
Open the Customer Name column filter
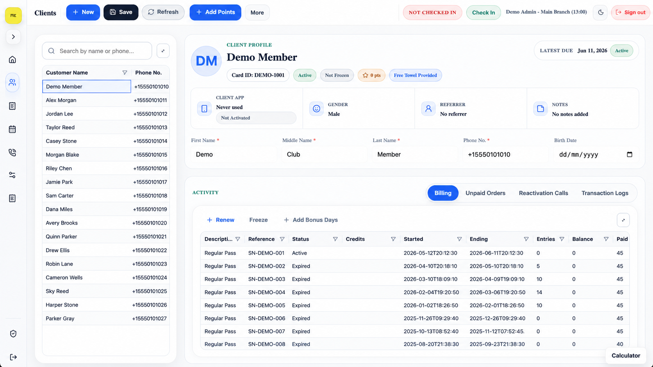click(x=125, y=73)
